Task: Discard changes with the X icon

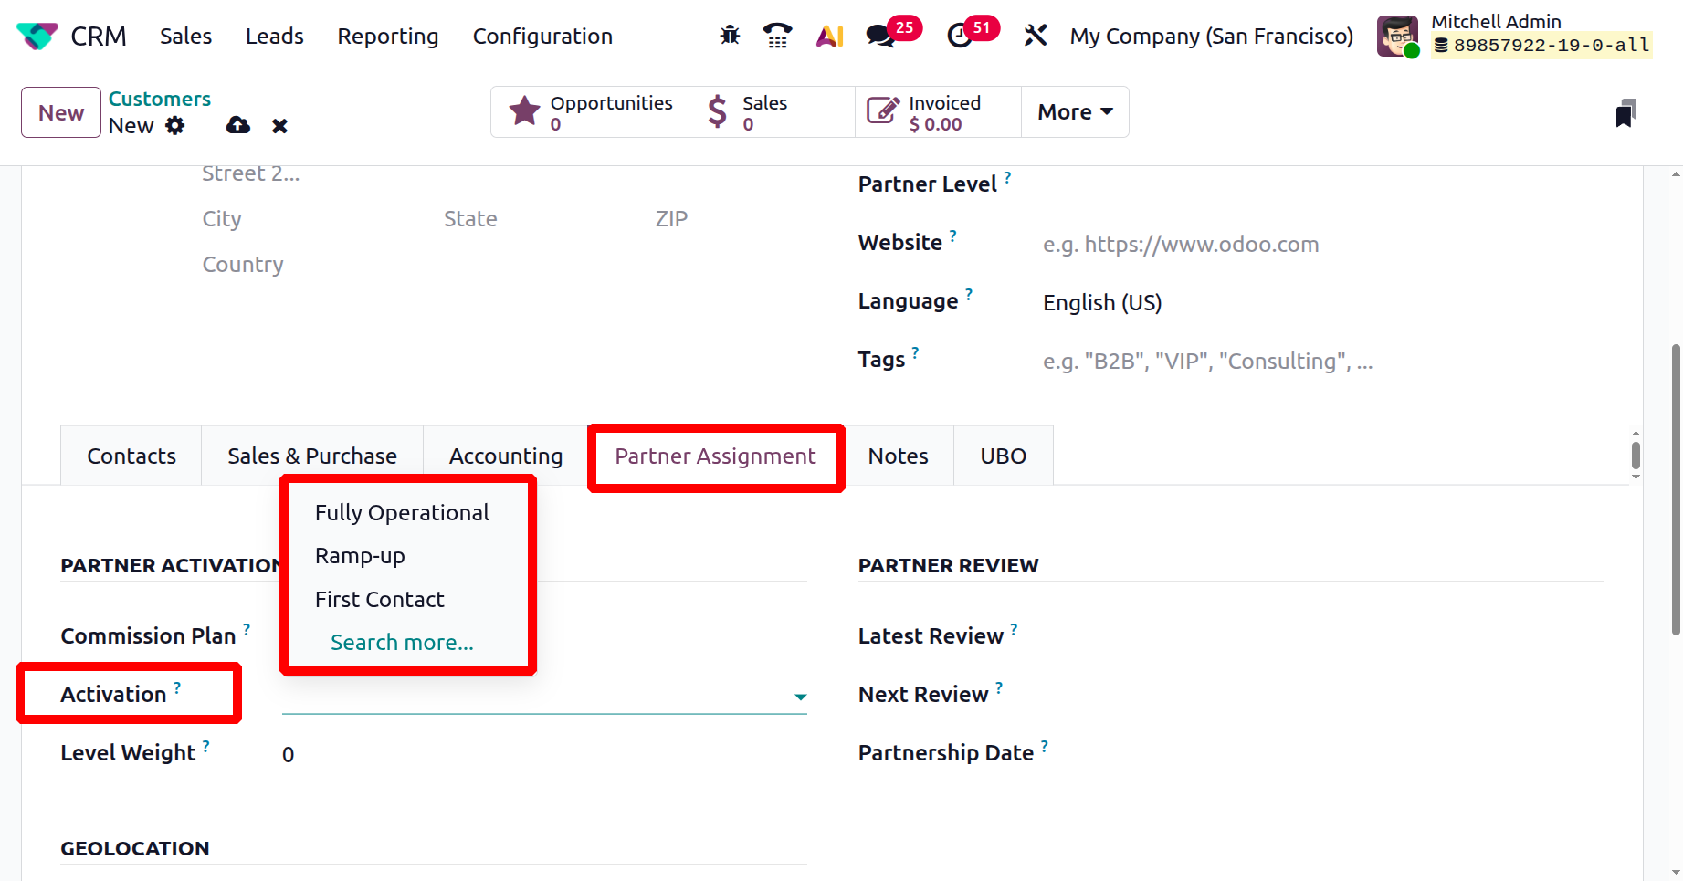Action: coord(279,126)
